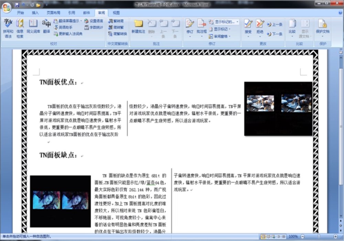Open 字数统计 word count
Screen dimensions: 344x241
point(96,27)
